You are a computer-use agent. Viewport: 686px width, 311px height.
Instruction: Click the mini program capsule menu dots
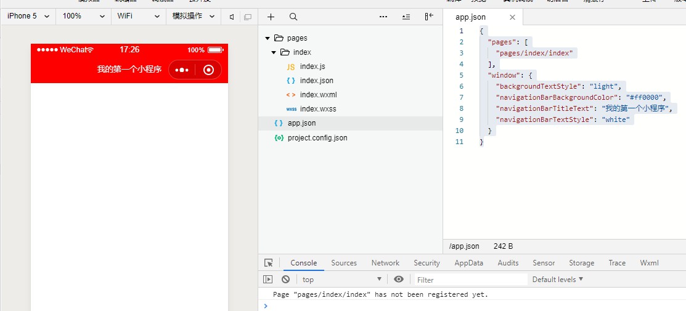tap(182, 70)
